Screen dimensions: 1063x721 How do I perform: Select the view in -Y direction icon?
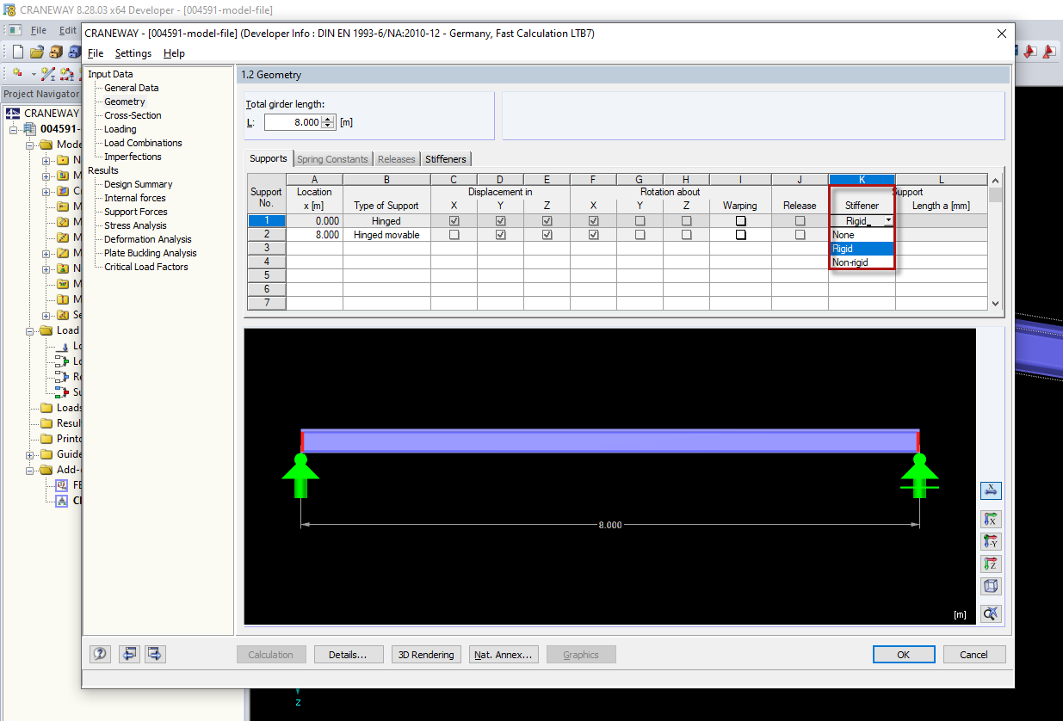[x=991, y=541]
